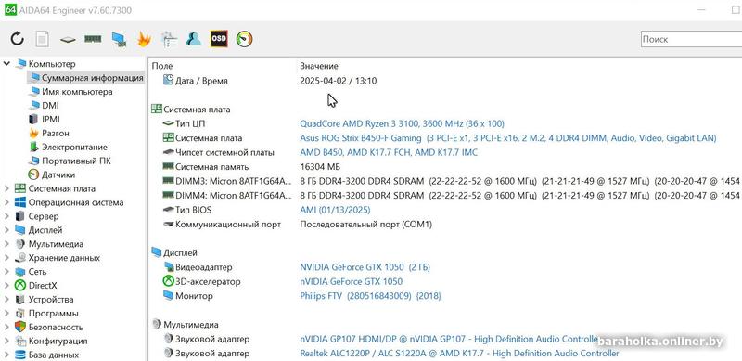This screenshot has height=361, width=742.
Task: Click the Refresh toolbar icon
Action: pyautogui.click(x=17, y=39)
